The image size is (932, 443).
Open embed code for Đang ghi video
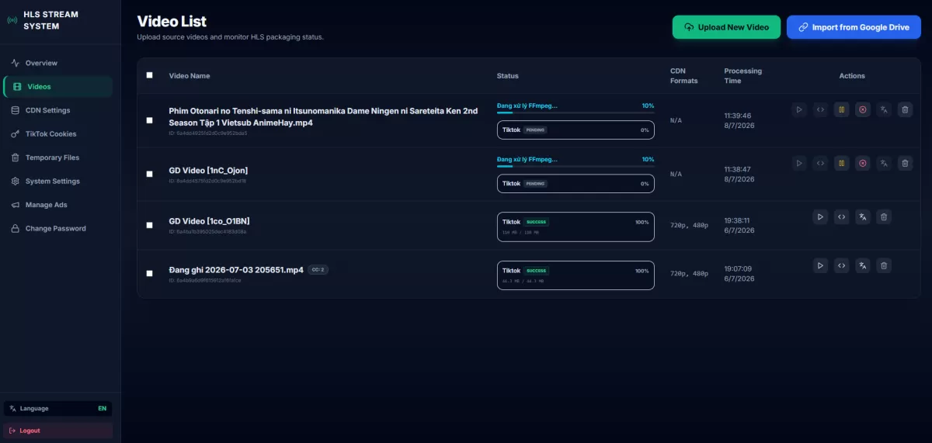pyautogui.click(x=841, y=266)
